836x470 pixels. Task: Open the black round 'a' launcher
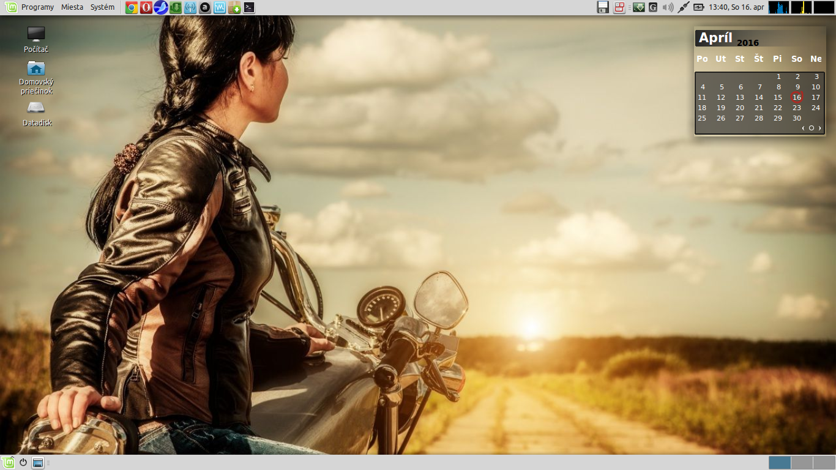pos(205,7)
